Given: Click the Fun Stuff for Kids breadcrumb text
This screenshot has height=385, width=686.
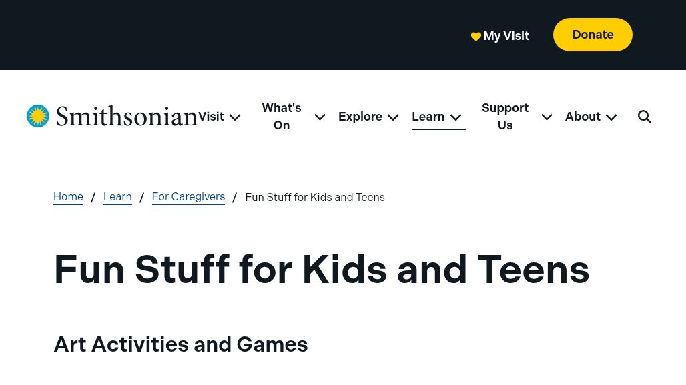Looking at the screenshot, I should 315,197.
